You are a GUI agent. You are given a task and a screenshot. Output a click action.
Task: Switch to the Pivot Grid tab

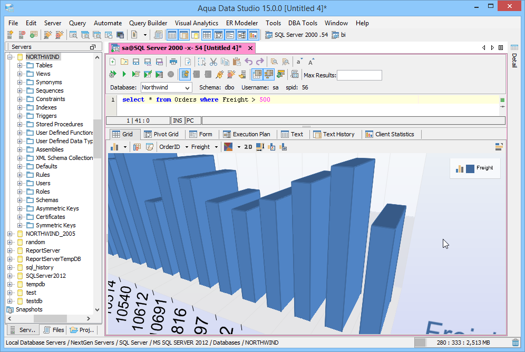[x=161, y=134]
